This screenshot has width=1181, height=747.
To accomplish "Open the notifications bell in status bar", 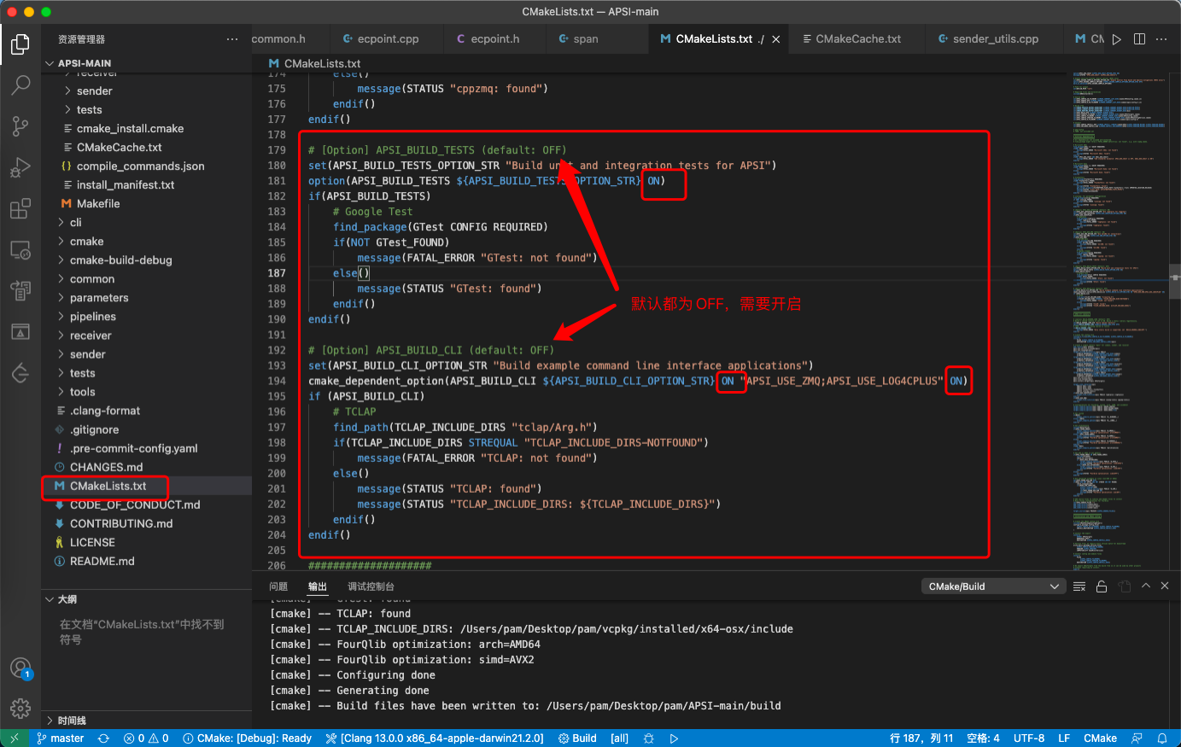I will (x=1162, y=738).
